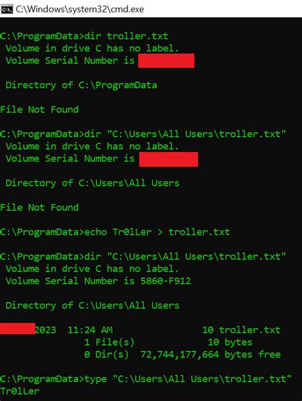The height and width of the screenshot is (401, 302).
Task: Click the final 'Tr0lLer' output line
Action: pos(20,391)
